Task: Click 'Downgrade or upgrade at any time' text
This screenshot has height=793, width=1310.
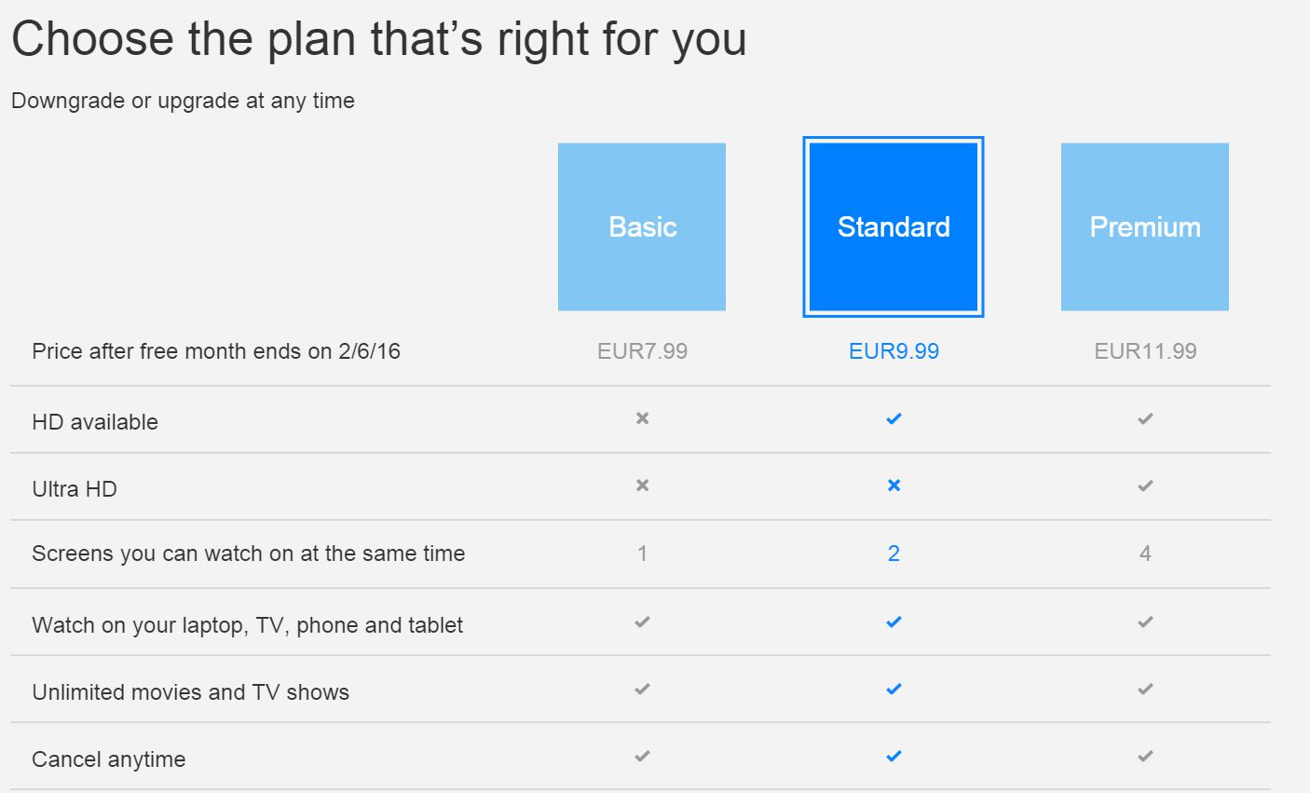Action: (183, 101)
